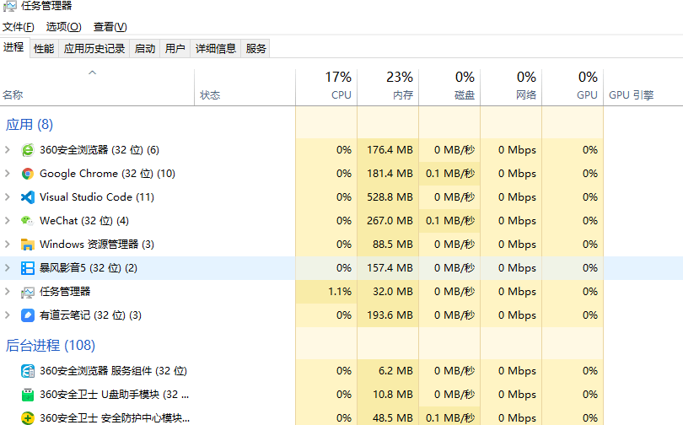This screenshot has height=425, width=683.
Task: Click the 暴风影音5 process icon
Action: [28, 268]
